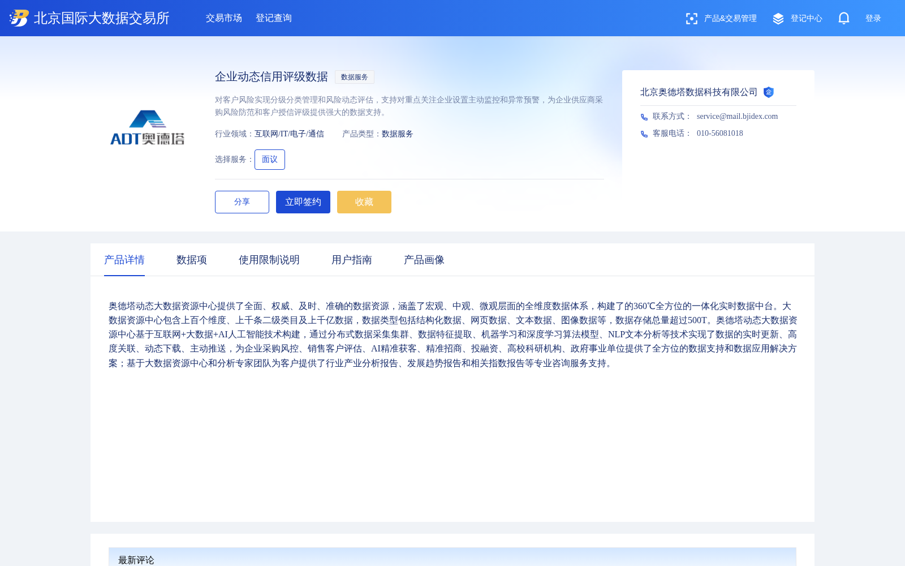905x566 pixels.
Task: Click the 登记中心 layers icon
Action: click(x=778, y=19)
